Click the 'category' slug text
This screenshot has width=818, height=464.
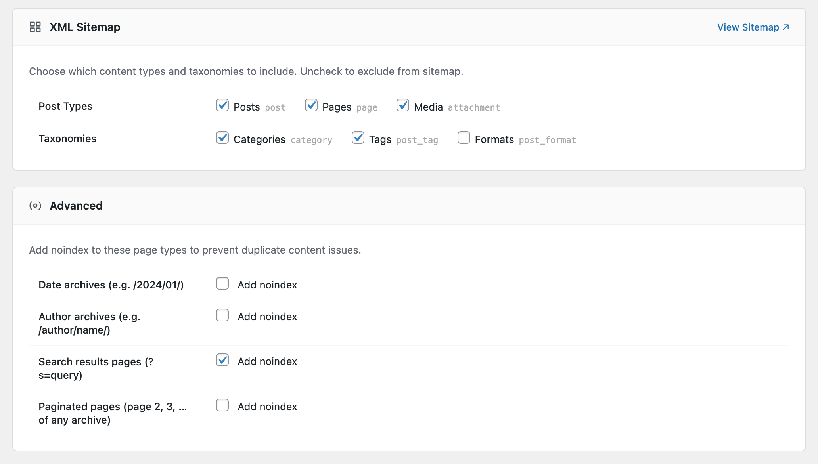point(311,140)
